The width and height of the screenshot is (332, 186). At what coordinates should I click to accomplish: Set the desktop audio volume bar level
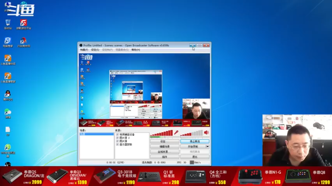pos(192,133)
